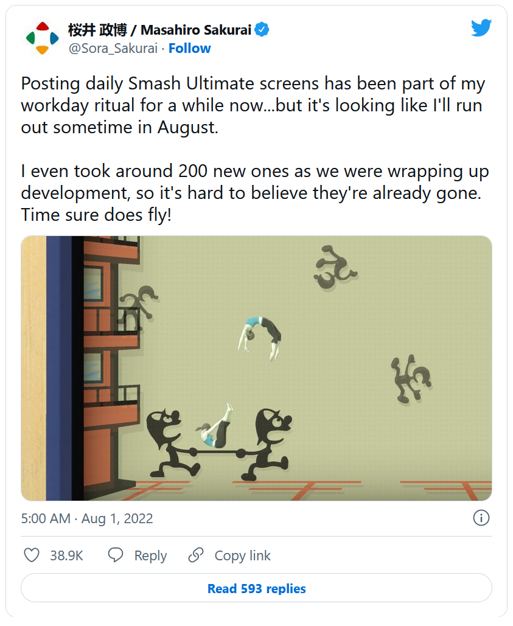Open the 5:00 AM Aug 1, 2022 timestamp
513x626 pixels.
point(87,519)
